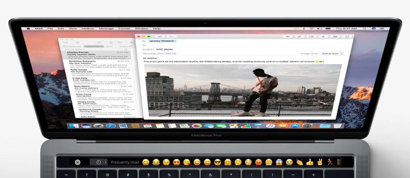
Task: Open Messages speech bubble icon in Dock
Action: tap(209, 126)
